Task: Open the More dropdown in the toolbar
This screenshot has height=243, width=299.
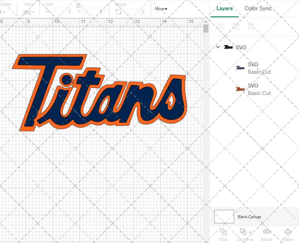Action: pos(161,9)
